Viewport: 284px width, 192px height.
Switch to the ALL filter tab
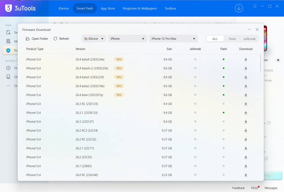215,39
